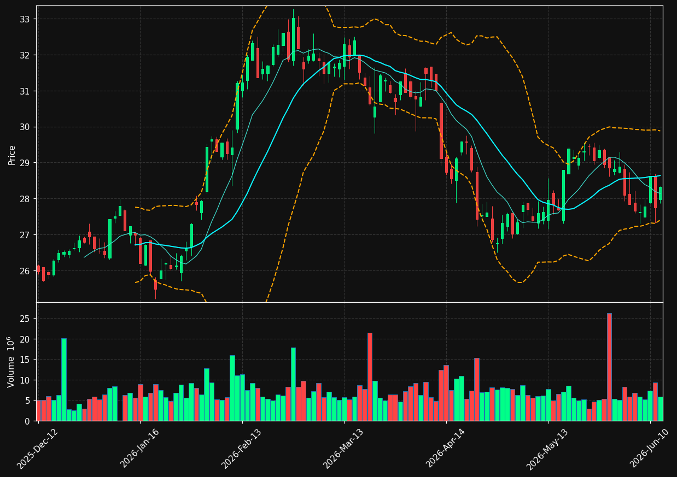
Task: Select the tall green December volume bar near 20
Action: (x=64, y=380)
